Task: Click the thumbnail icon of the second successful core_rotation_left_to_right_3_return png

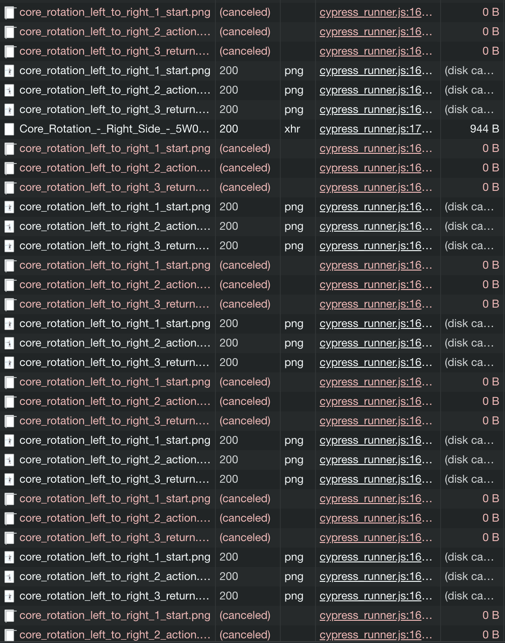Action: click(8, 246)
